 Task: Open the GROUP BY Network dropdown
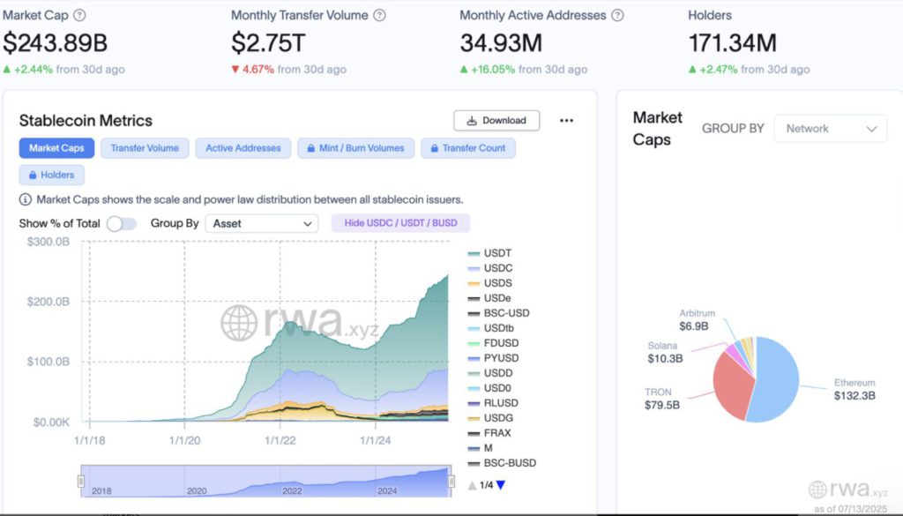(x=831, y=129)
